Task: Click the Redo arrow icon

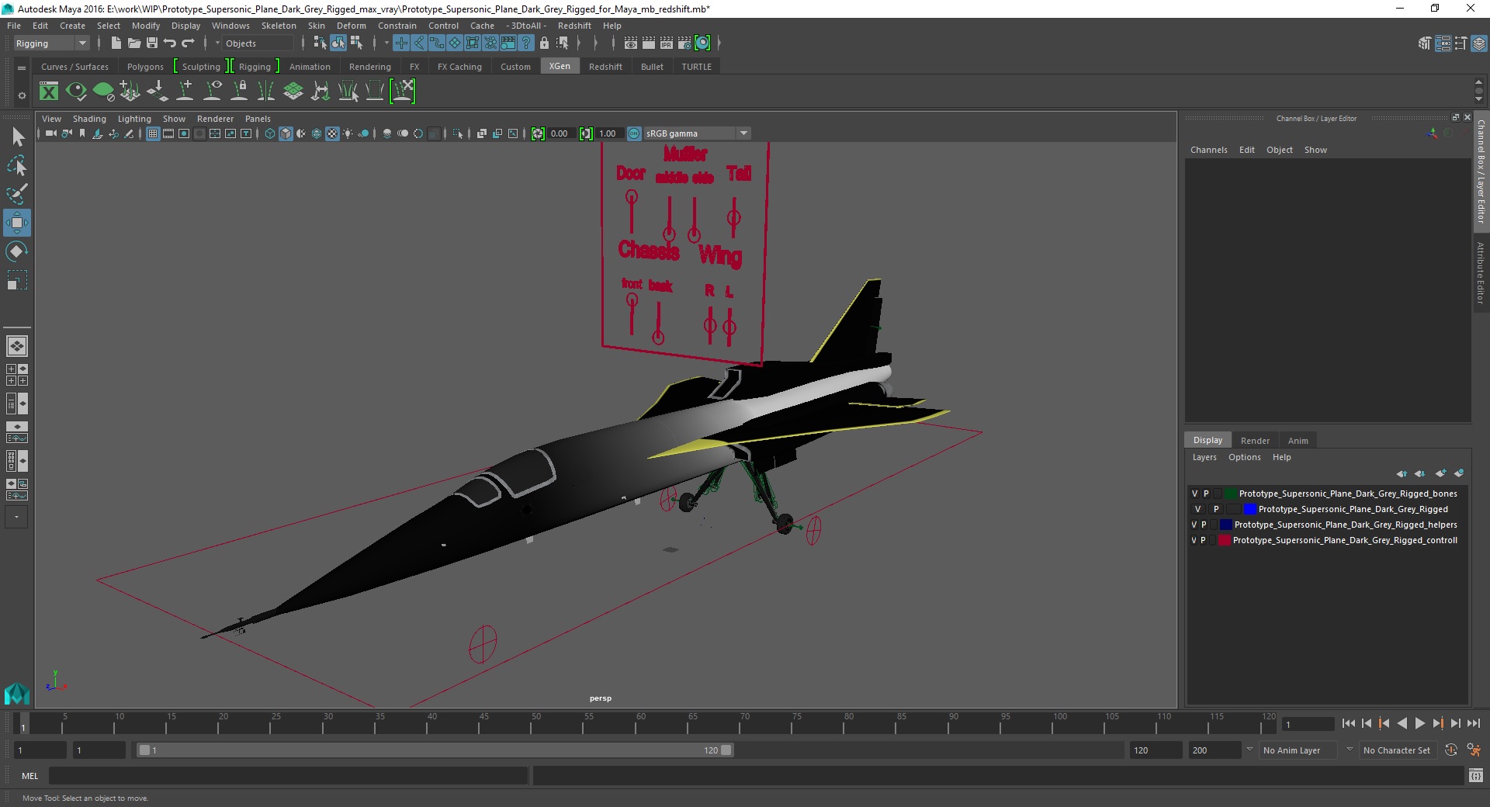Action: (x=188, y=43)
